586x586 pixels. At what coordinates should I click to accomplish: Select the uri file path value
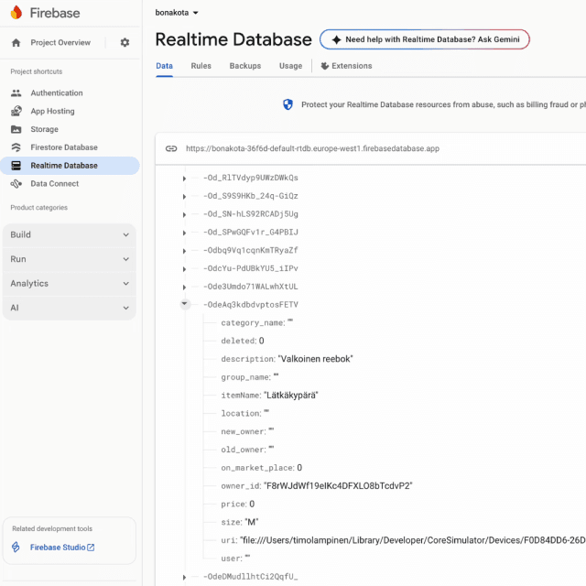tap(413, 540)
